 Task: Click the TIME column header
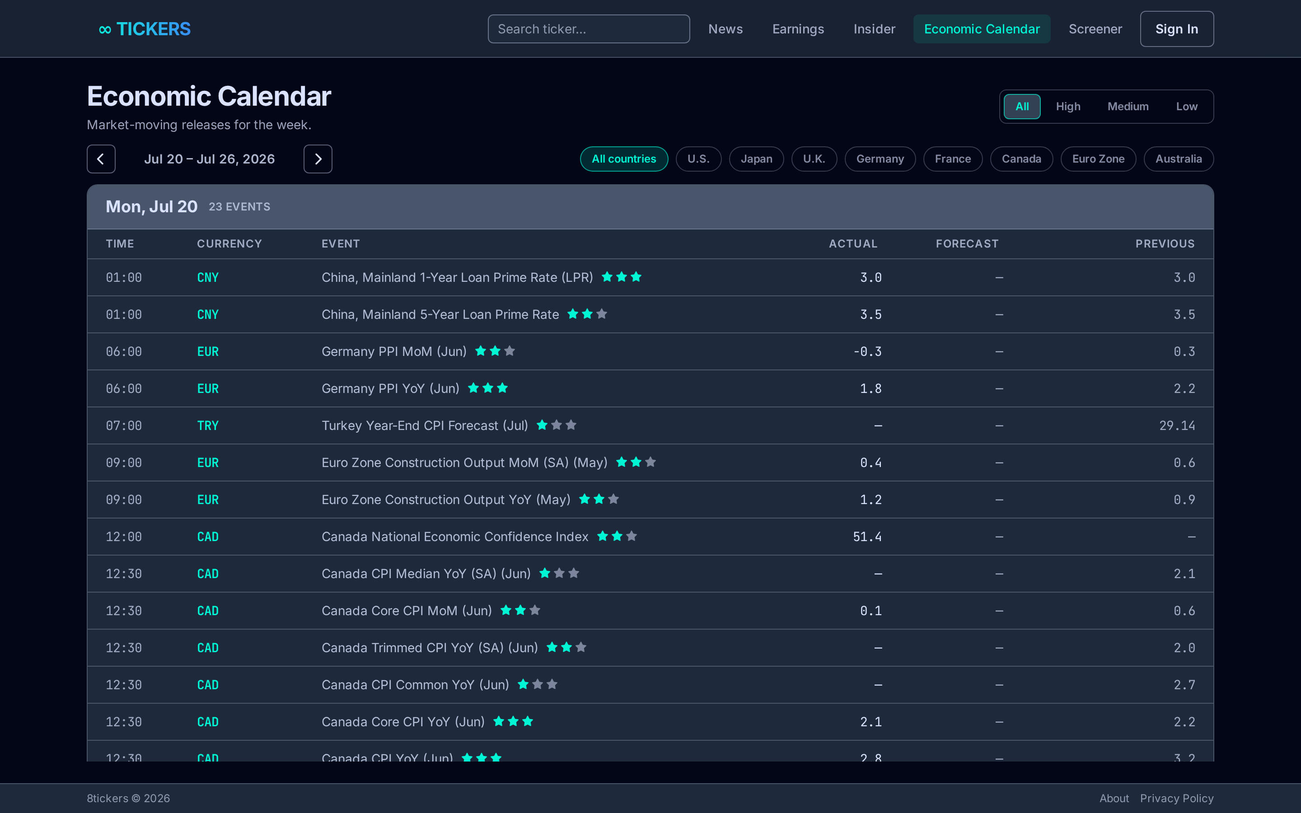pos(120,244)
